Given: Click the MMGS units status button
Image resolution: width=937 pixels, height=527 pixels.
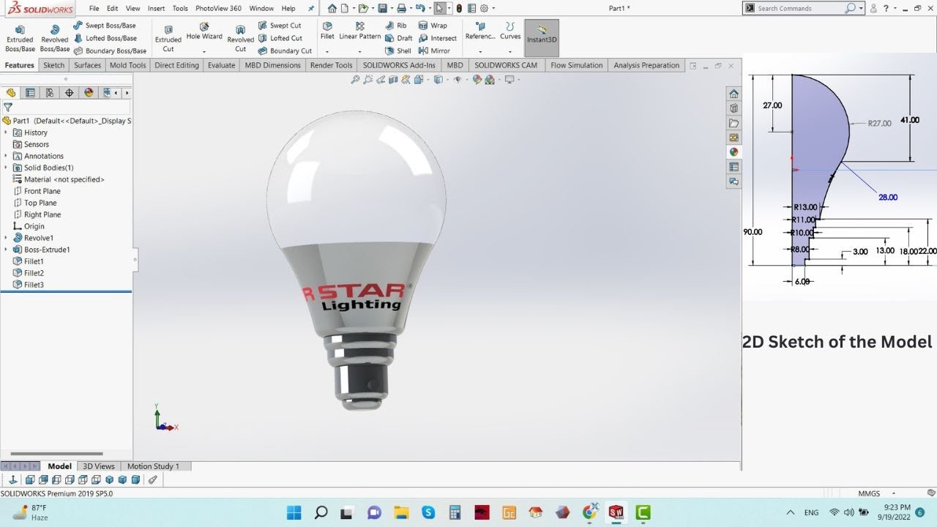Looking at the screenshot, I should click(x=869, y=493).
